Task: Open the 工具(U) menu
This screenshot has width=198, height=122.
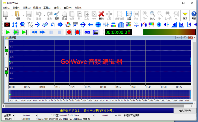Action: click(47, 8)
